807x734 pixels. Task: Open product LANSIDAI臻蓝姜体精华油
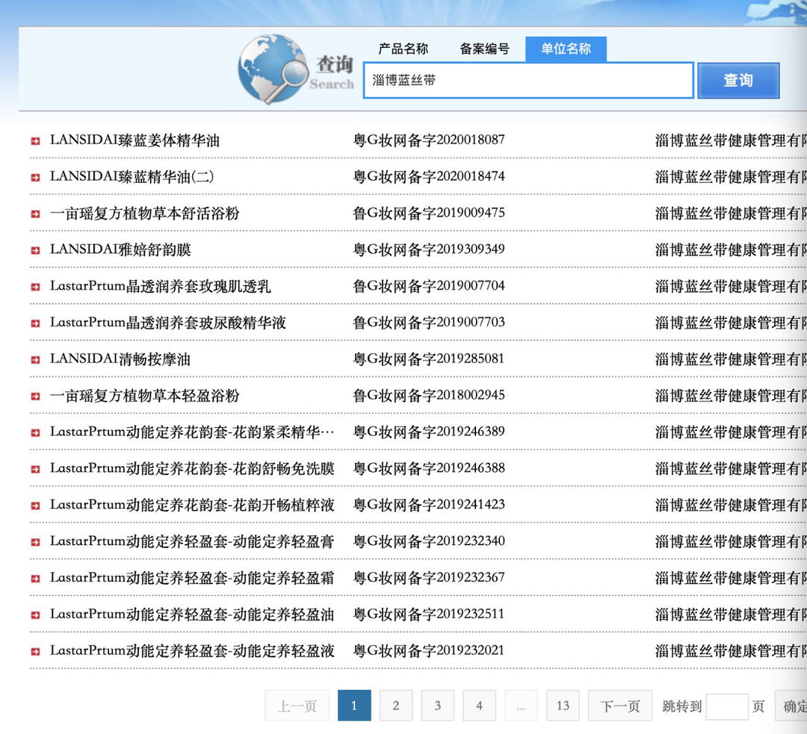tap(134, 140)
